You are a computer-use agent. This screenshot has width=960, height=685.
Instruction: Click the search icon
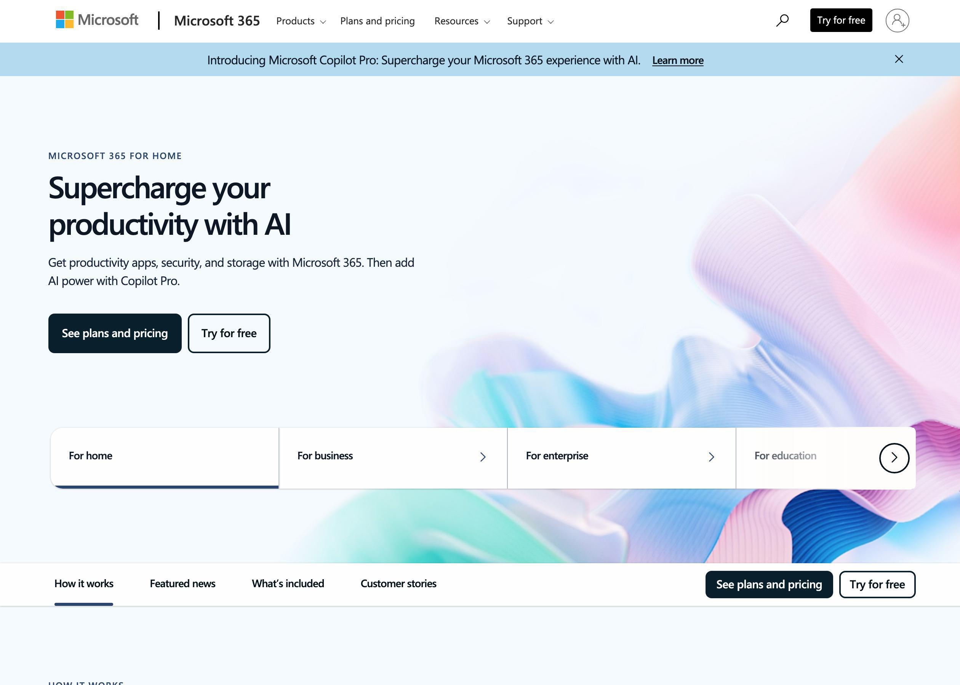782,20
